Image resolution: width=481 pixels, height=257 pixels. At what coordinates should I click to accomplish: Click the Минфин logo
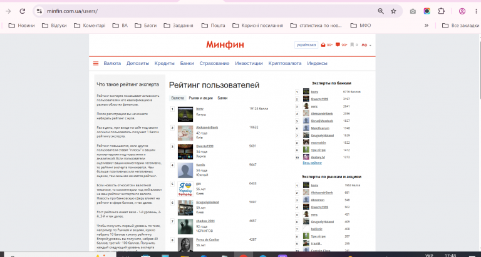pos(225,45)
